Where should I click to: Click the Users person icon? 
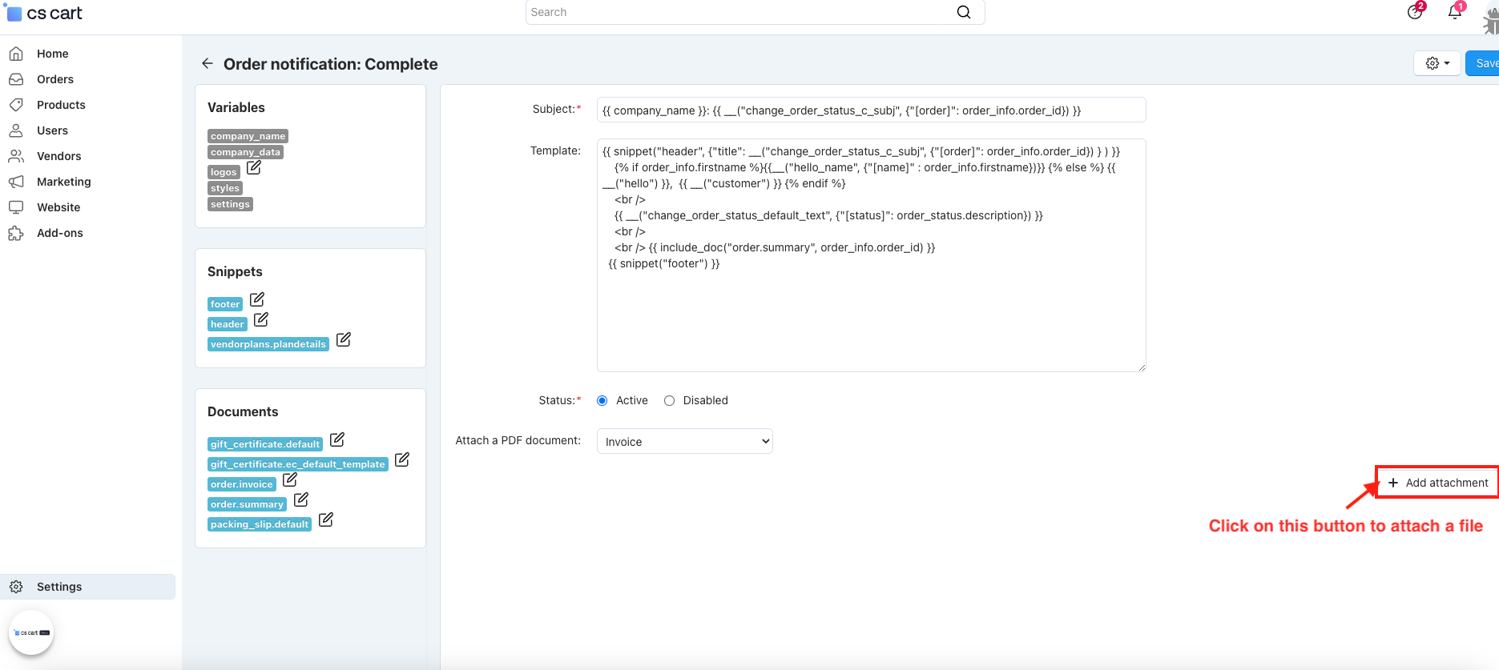click(x=15, y=130)
